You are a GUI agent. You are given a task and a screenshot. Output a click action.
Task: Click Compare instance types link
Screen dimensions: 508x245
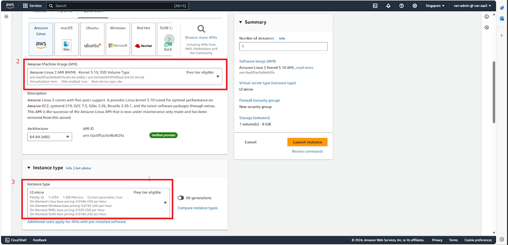coord(197,208)
